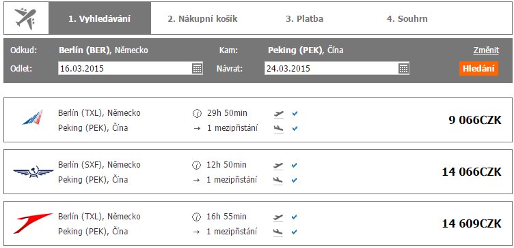Image resolution: width=514 pixels, height=248 pixels.
Task: Click the takeoff plane icon on the 29h 50min flight
Action: pos(278,114)
